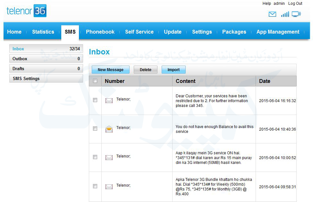313x202 pixels.
Task: Open the Outbox folder in sidebar
Action: [x=46, y=59]
